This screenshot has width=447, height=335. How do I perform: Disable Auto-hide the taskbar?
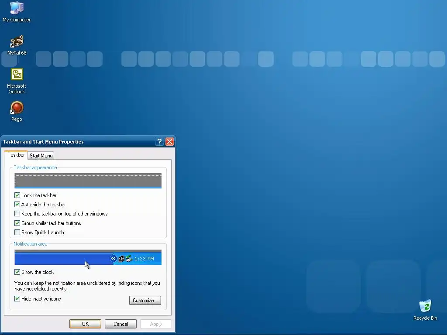coord(17,204)
